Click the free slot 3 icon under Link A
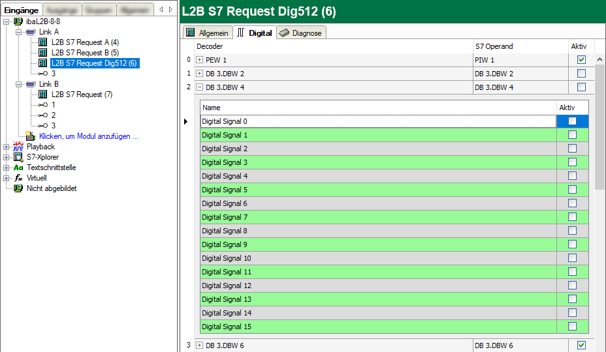This screenshot has height=352, width=606. (43, 73)
